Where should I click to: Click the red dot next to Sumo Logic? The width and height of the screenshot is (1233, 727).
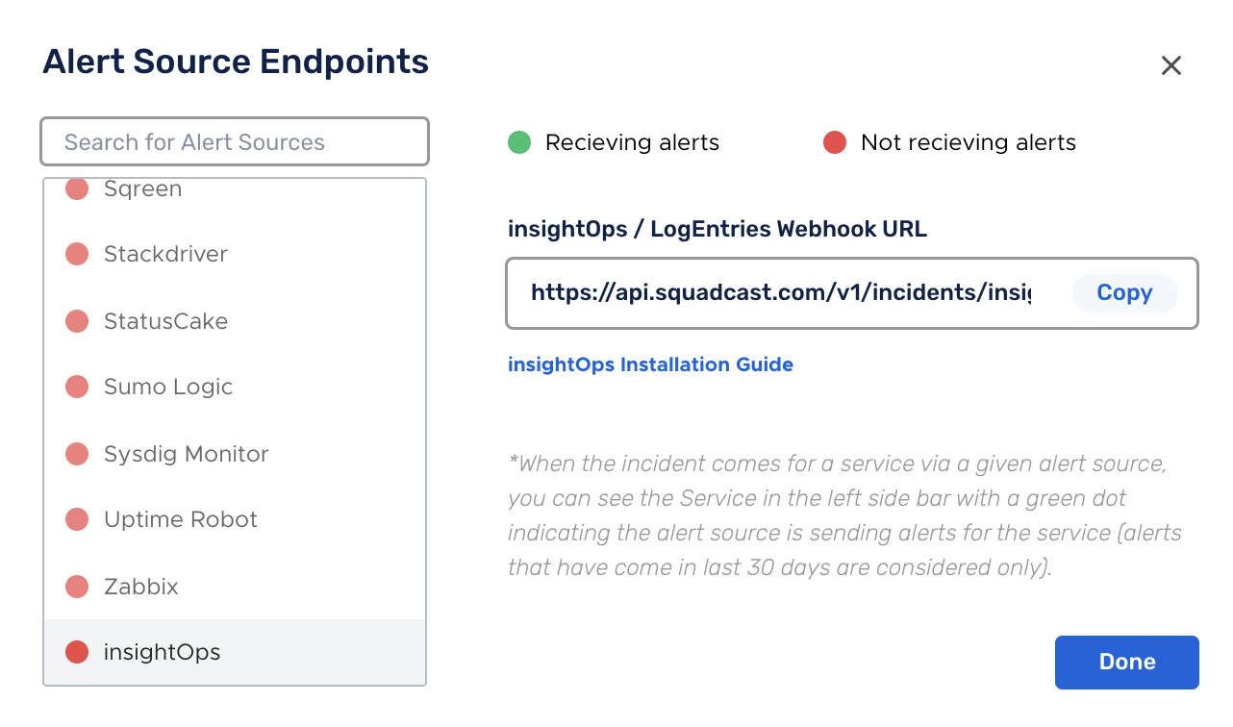tap(77, 388)
